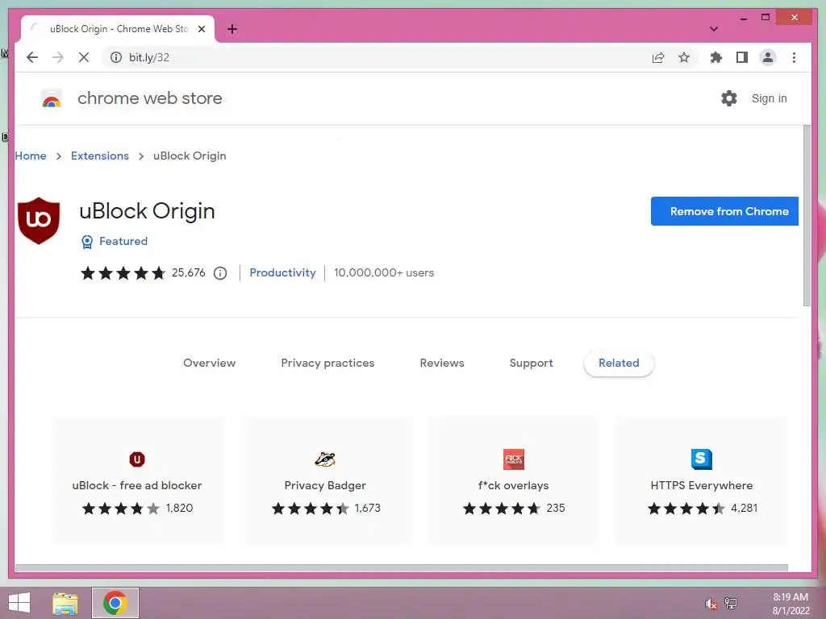
Task: Close the uBlock Origin tab
Action: point(201,29)
